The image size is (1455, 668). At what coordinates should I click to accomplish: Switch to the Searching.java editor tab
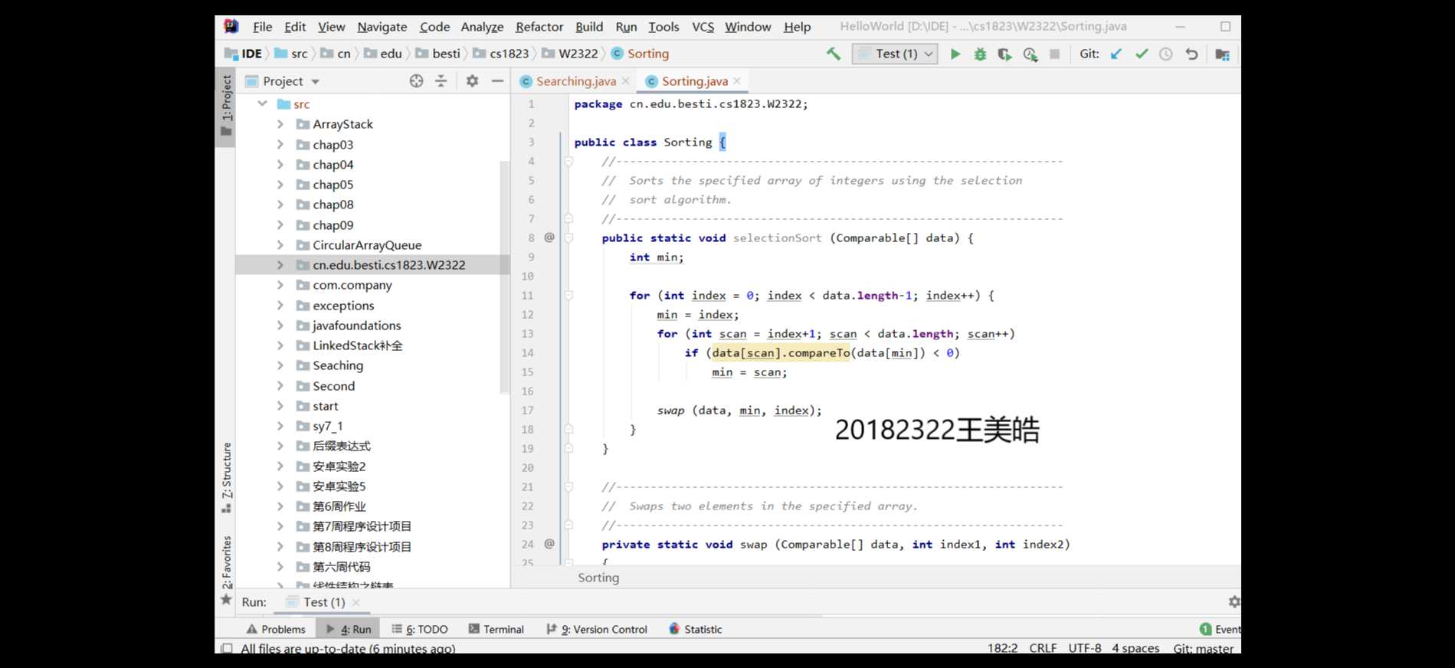[x=575, y=81]
